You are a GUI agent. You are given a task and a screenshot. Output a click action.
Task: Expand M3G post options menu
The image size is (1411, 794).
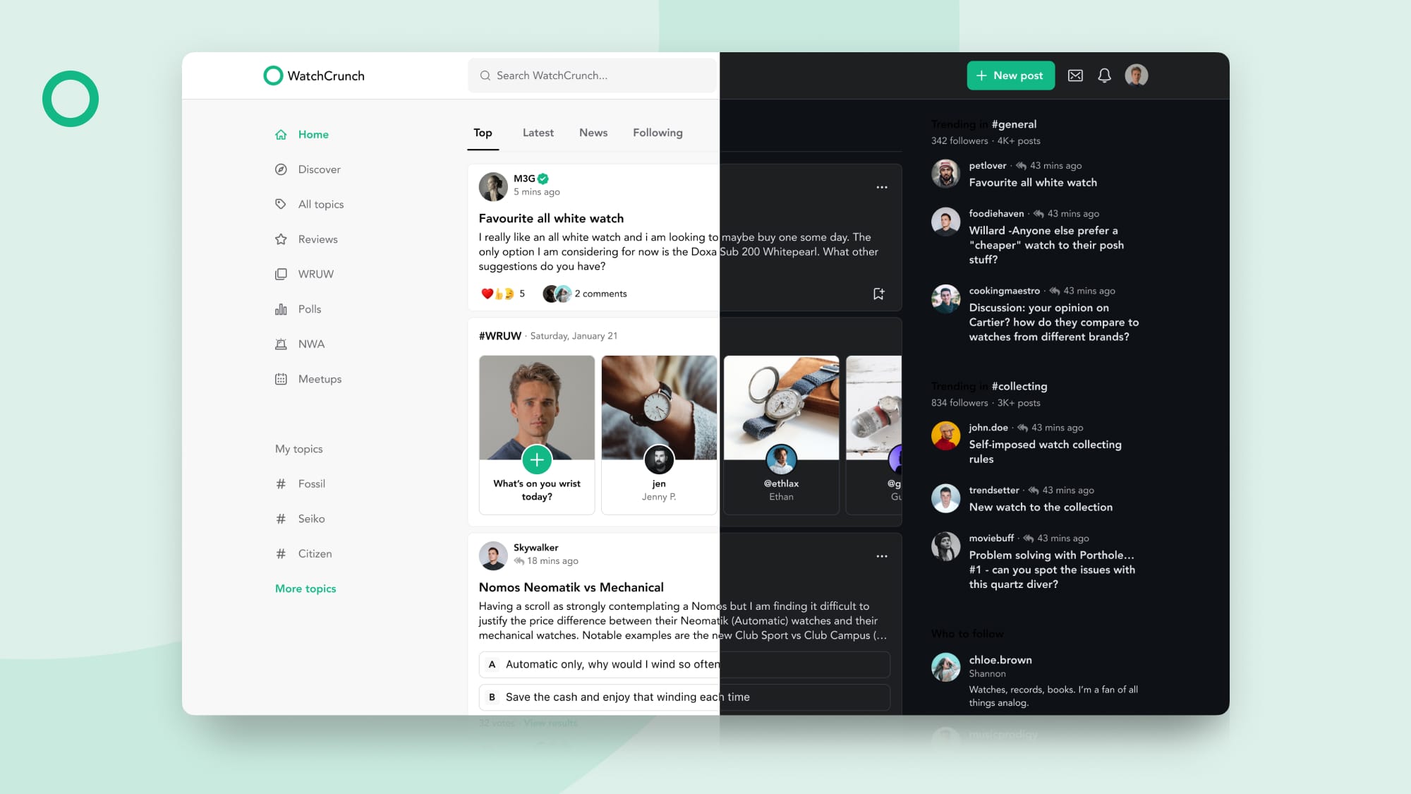[x=882, y=187]
